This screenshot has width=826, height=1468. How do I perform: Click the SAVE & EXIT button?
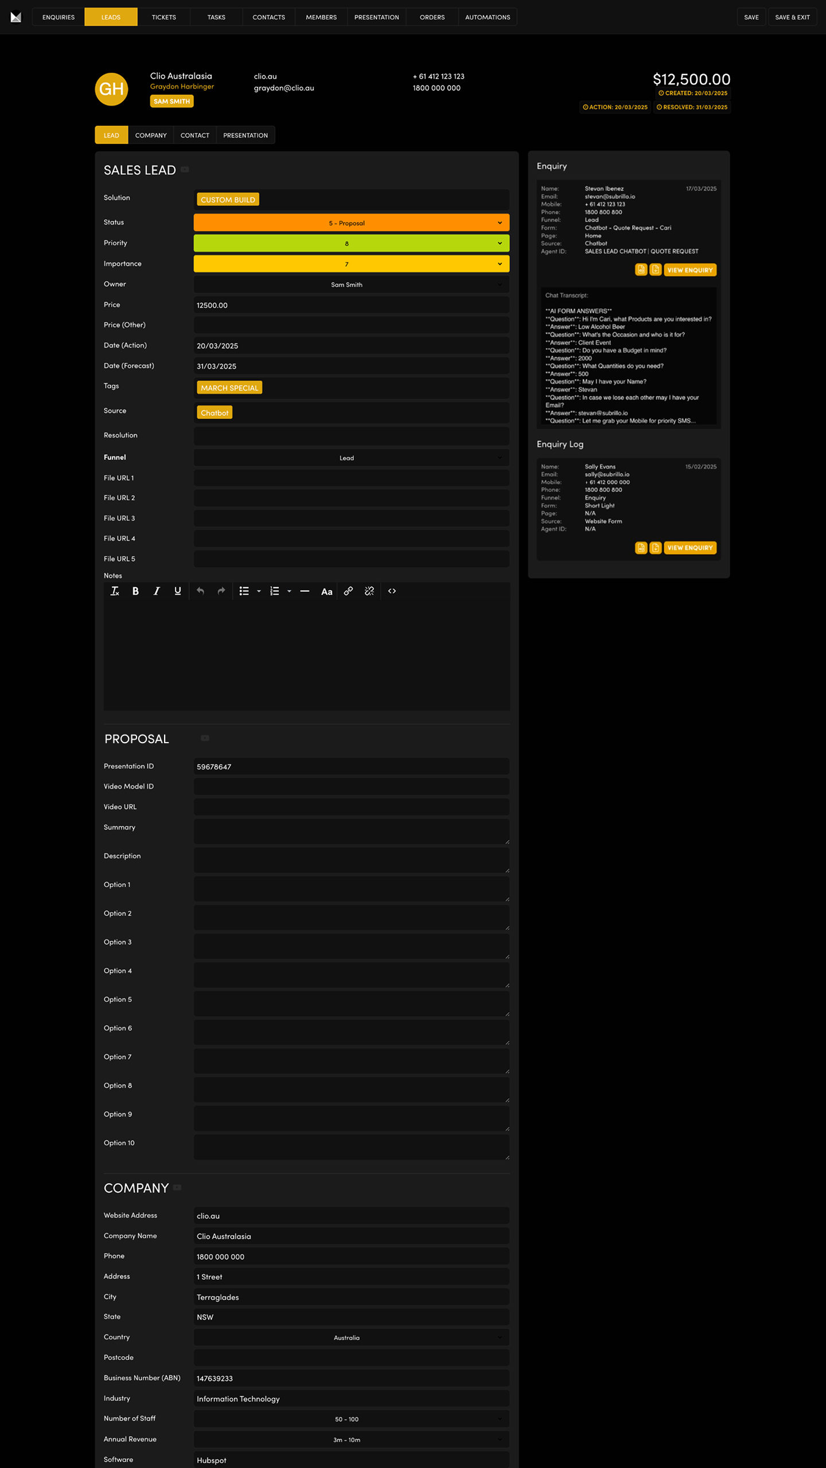coord(792,17)
